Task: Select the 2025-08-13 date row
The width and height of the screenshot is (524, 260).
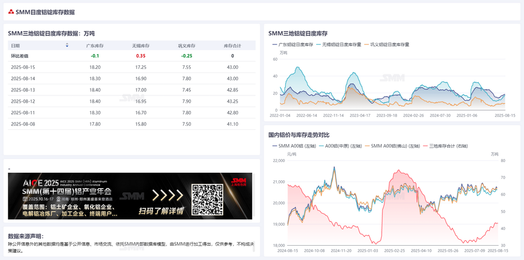Action: (132, 90)
